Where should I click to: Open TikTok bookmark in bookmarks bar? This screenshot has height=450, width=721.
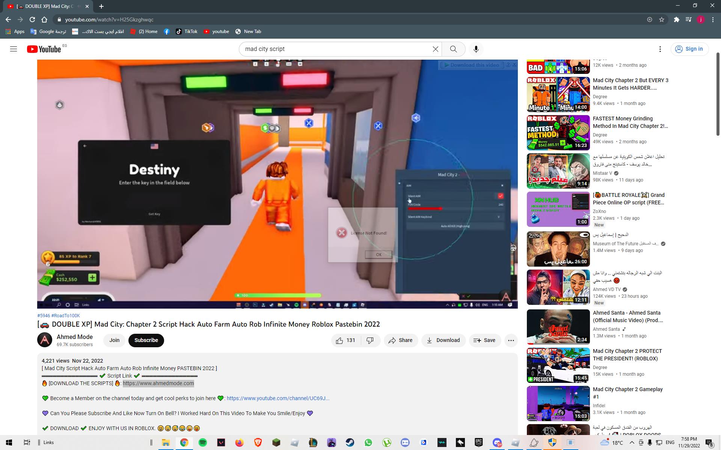pos(186,31)
